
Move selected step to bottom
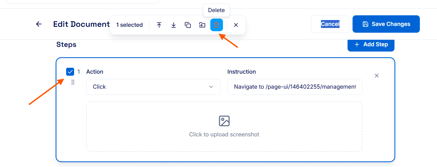coord(174,25)
